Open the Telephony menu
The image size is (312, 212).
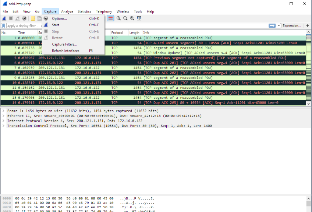104,11
